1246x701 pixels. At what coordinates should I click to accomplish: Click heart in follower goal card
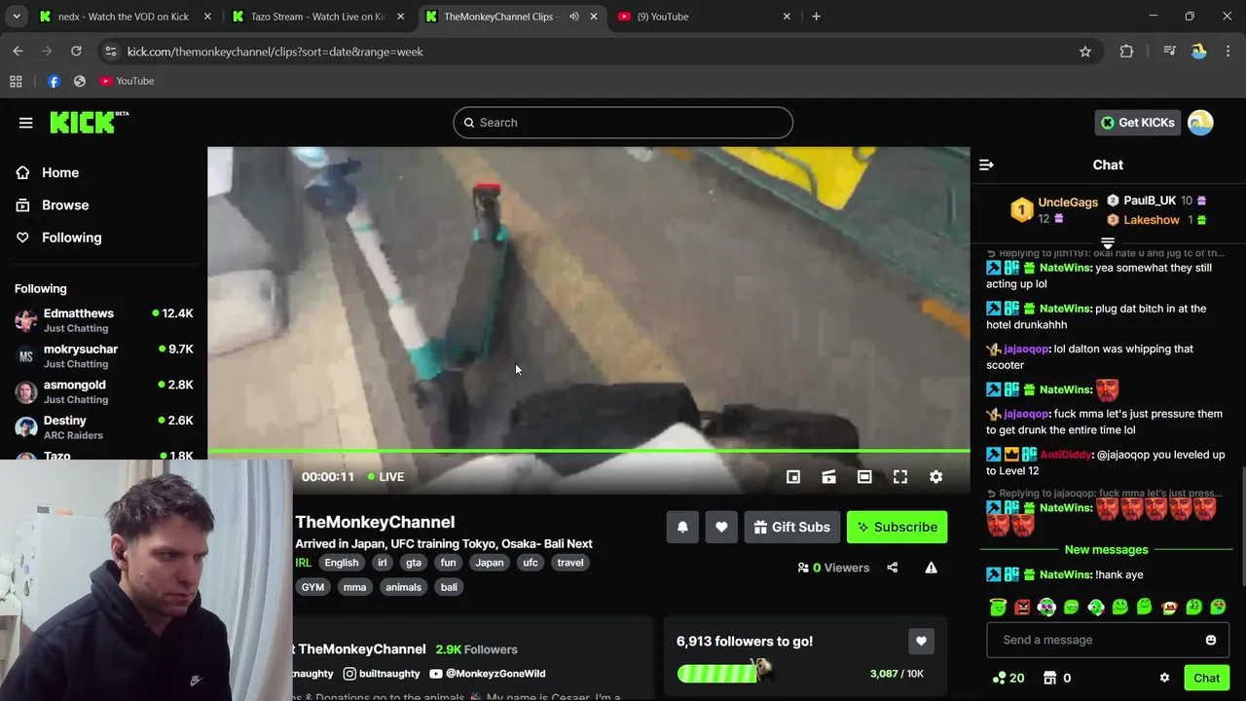pos(921,641)
